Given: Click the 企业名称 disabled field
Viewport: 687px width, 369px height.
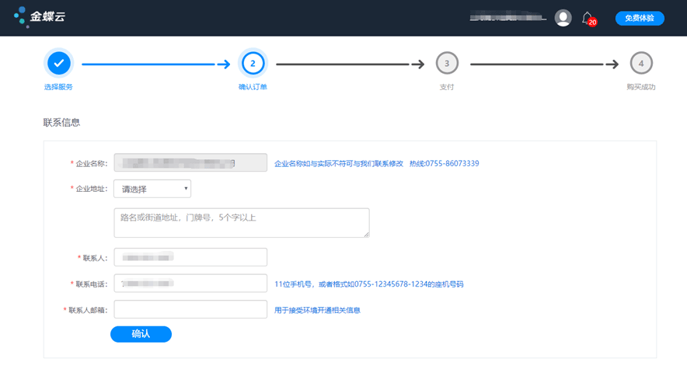Looking at the screenshot, I should (190, 162).
